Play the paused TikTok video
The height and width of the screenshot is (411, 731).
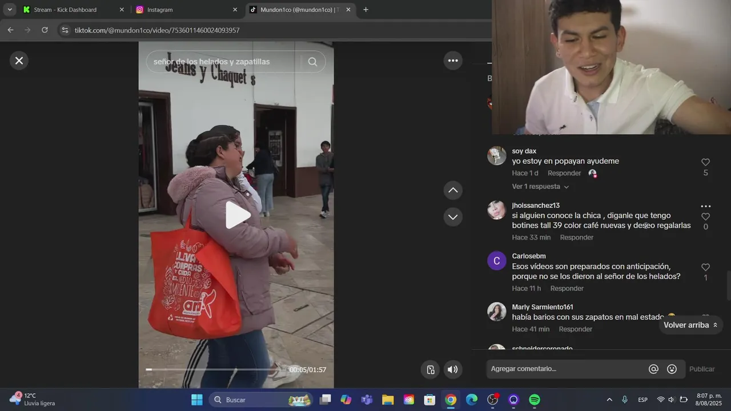tap(237, 215)
